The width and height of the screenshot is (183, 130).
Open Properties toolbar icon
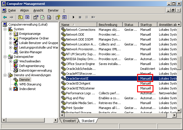point(36,17)
